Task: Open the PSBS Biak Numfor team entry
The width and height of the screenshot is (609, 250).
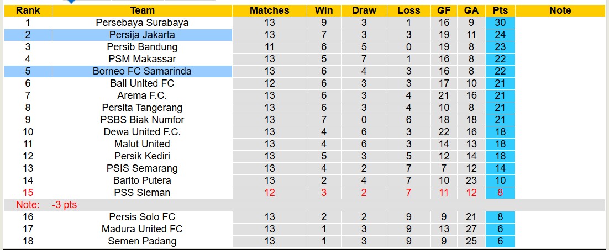Action: [142, 120]
